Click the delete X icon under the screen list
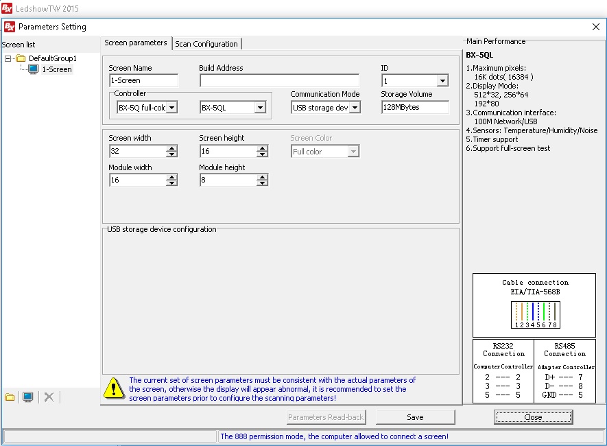Viewport: 607px width, 446px height. point(49,397)
